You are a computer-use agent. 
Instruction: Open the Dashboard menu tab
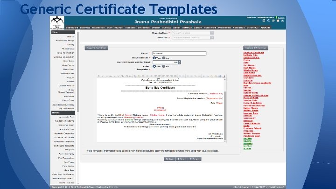pos(72,28)
